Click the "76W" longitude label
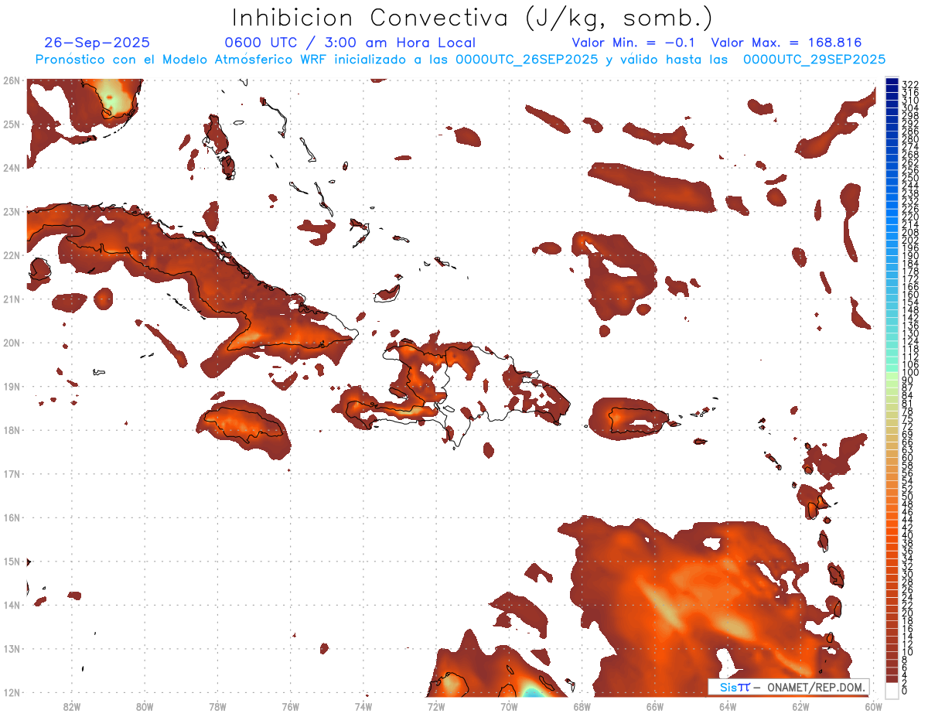The width and height of the screenshot is (928, 717). coord(290,706)
